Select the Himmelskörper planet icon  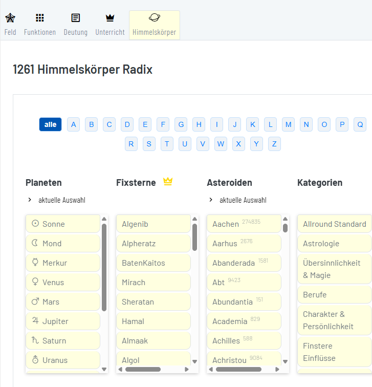click(x=155, y=17)
